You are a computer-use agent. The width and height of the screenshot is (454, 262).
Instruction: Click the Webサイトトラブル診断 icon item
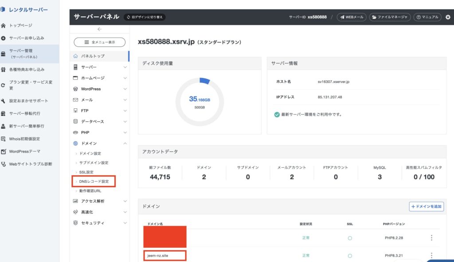pos(4,164)
